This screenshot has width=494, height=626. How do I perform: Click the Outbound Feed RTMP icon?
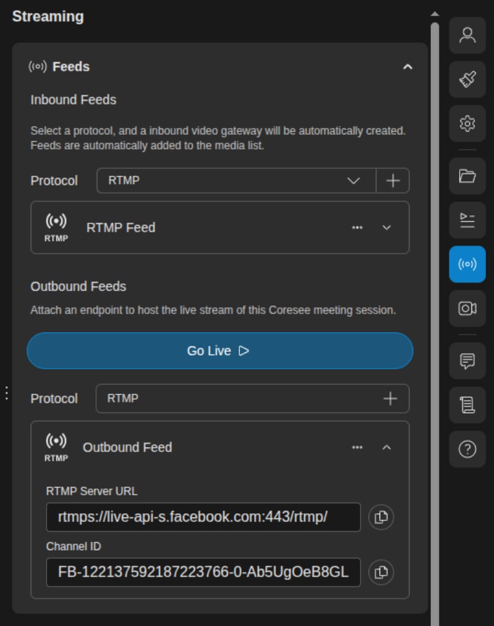pyautogui.click(x=56, y=448)
